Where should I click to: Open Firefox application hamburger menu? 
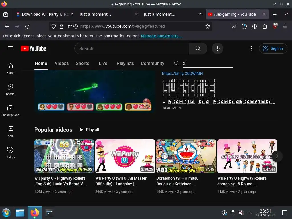pos(285,26)
